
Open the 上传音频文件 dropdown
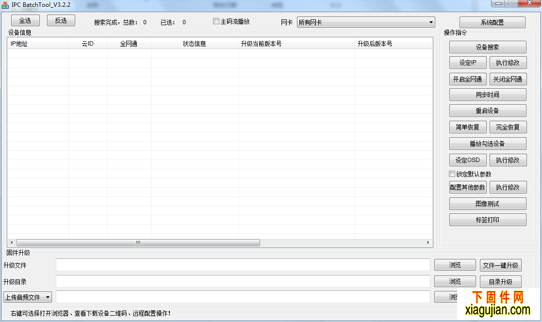point(28,297)
